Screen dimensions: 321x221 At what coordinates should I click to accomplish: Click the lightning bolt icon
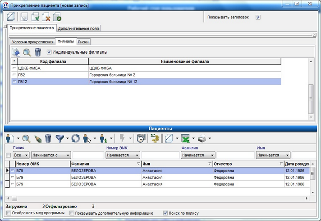click(122, 138)
